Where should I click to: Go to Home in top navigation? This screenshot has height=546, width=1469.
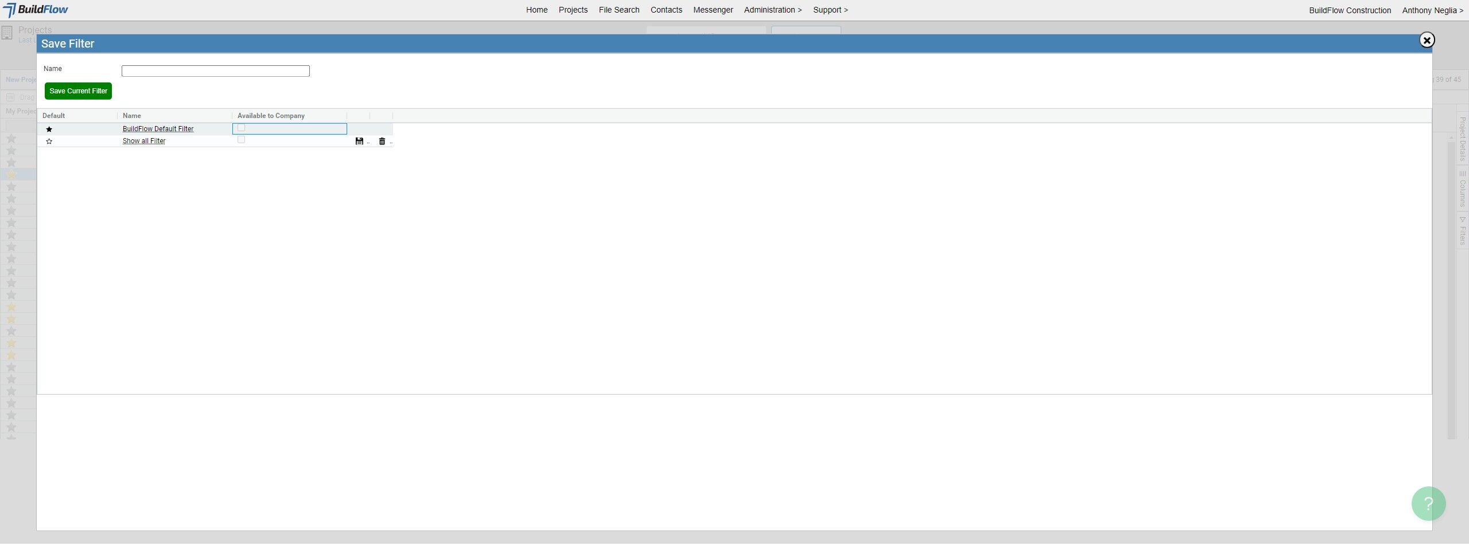[x=537, y=10]
